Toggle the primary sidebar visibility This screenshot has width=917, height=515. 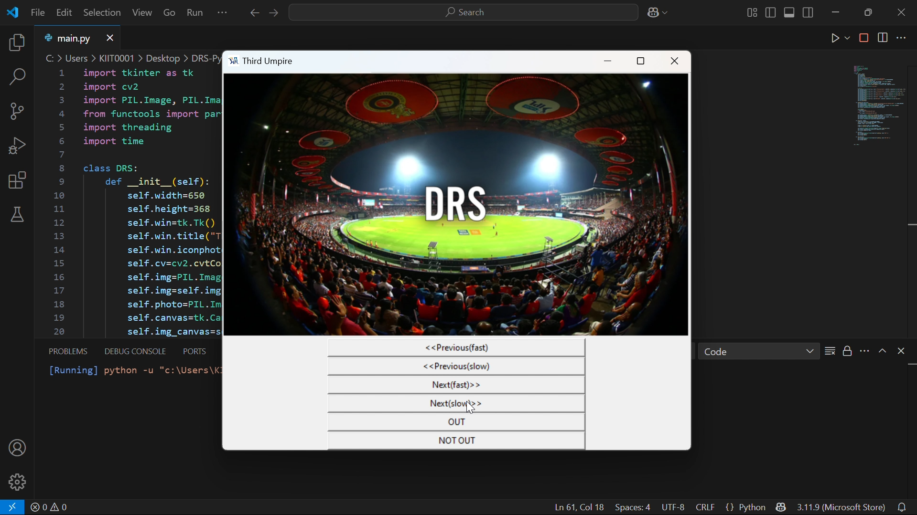click(x=771, y=12)
